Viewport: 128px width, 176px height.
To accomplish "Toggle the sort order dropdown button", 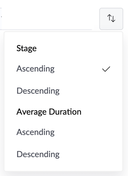I will (x=111, y=19).
